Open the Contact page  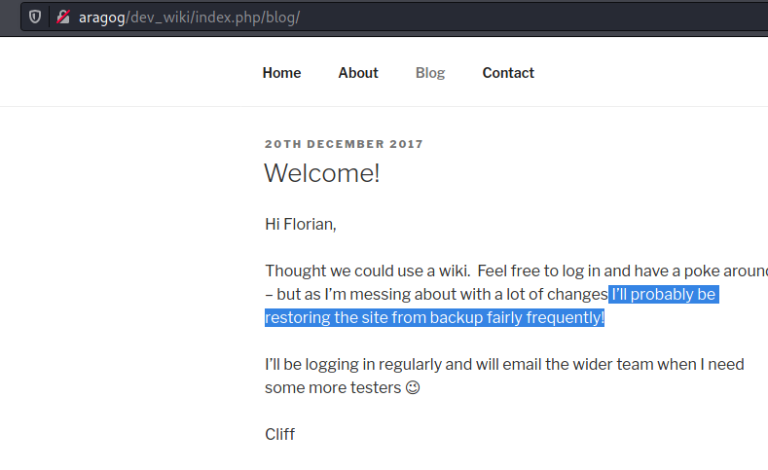tap(508, 73)
